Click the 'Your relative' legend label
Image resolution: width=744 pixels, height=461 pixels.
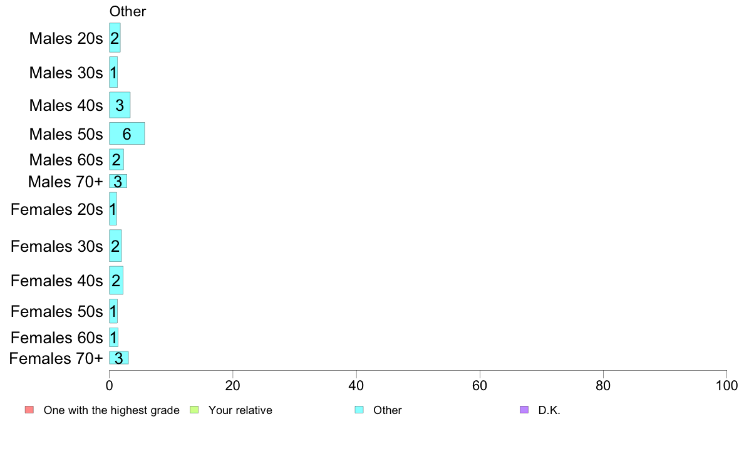240,410
